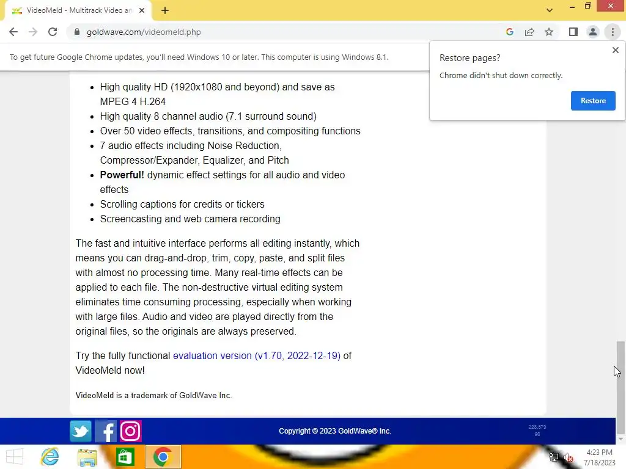Image resolution: width=626 pixels, height=469 pixels.
Task: Launch Internet Explorer from taskbar
Action: [x=50, y=457]
